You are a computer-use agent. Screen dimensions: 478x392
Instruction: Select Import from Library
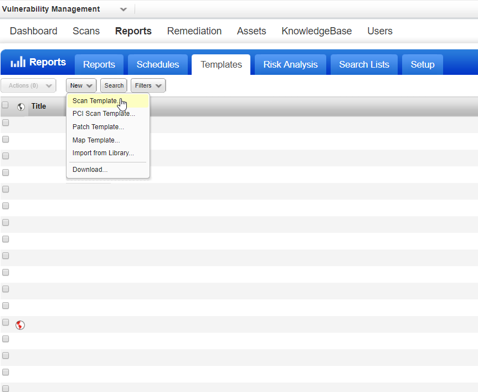[x=102, y=153]
